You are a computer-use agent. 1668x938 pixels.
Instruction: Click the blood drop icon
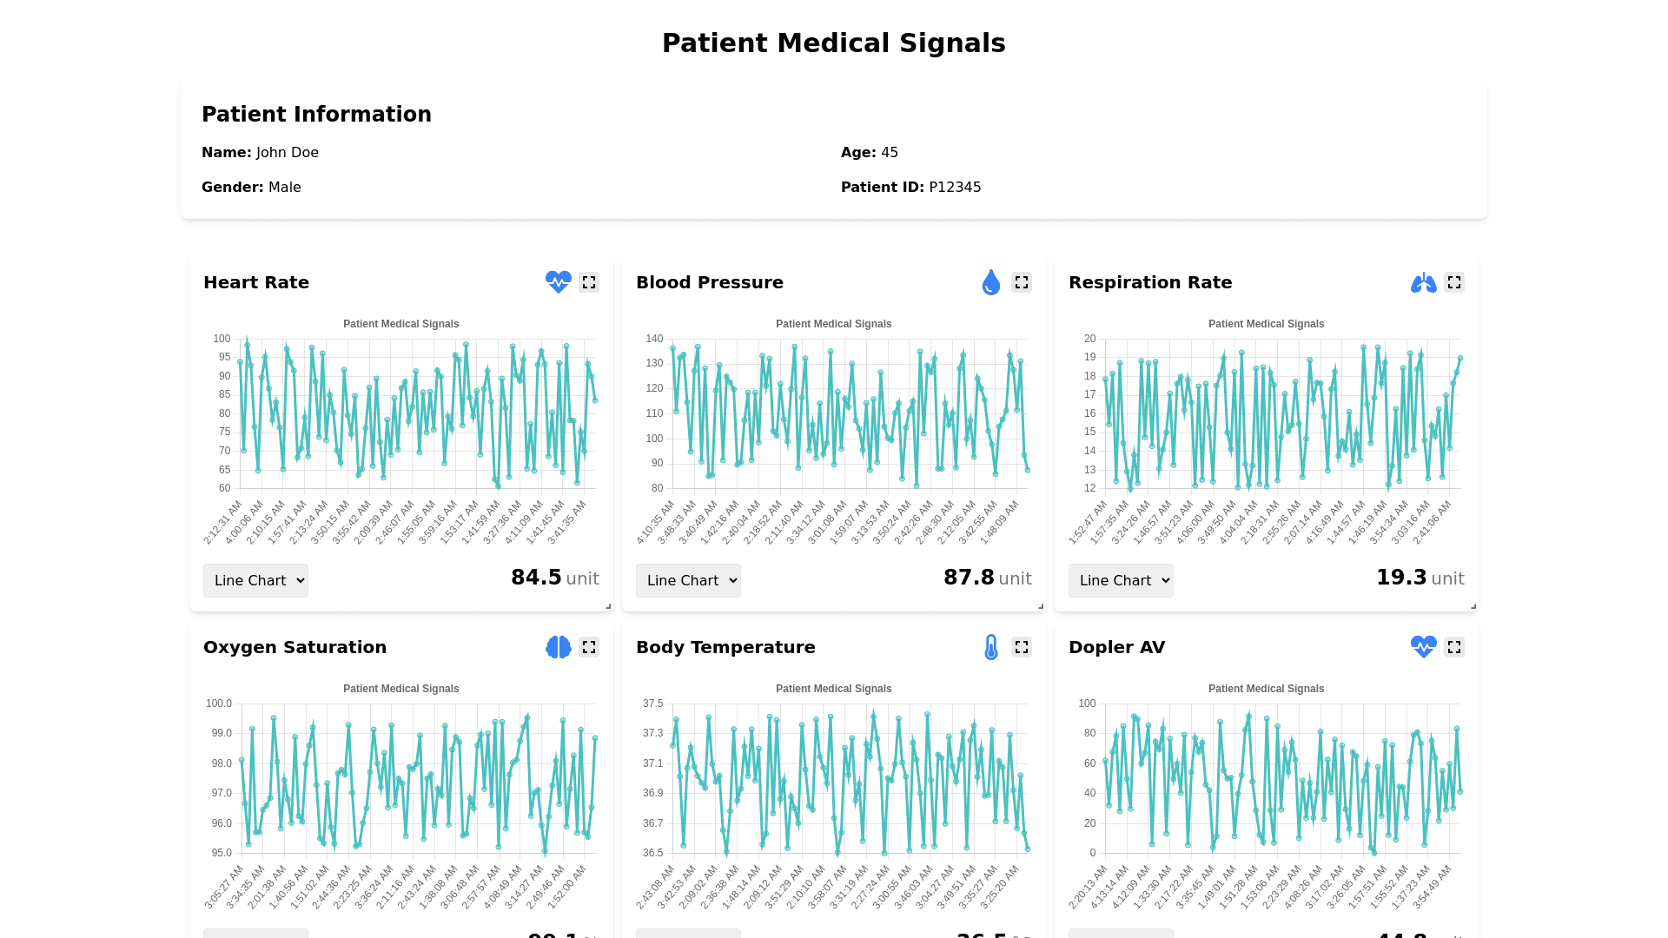click(990, 282)
